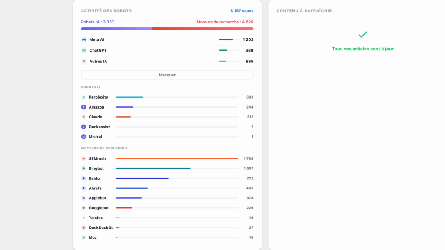The image size is (445, 250).
Task: Click the 'ACTIVITÉ DES ROBOTS' heading
Action: [106, 11]
